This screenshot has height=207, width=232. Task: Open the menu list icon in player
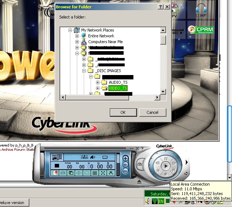pyautogui.click(x=95, y=173)
